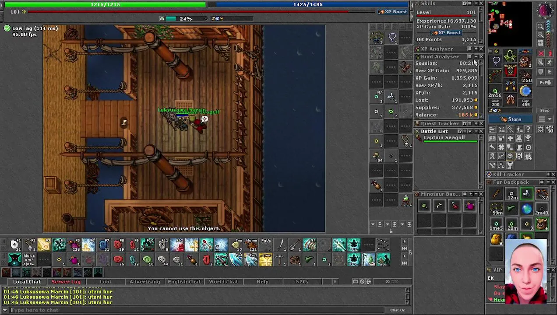Use the rope hotkey slot
The image size is (557, 315).
tap(295, 260)
